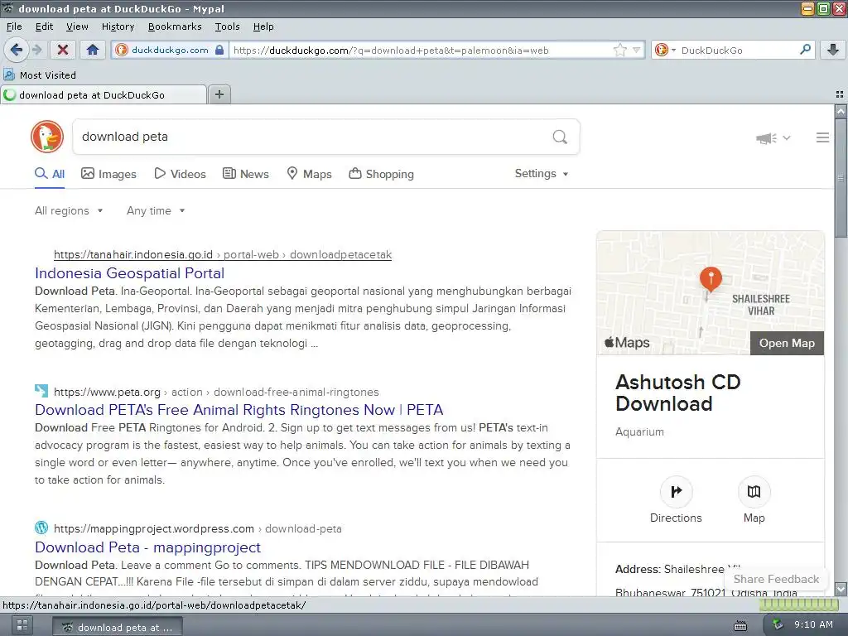The height and width of the screenshot is (636, 848).
Task: Click the Open Map button
Action: pyautogui.click(x=787, y=343)
